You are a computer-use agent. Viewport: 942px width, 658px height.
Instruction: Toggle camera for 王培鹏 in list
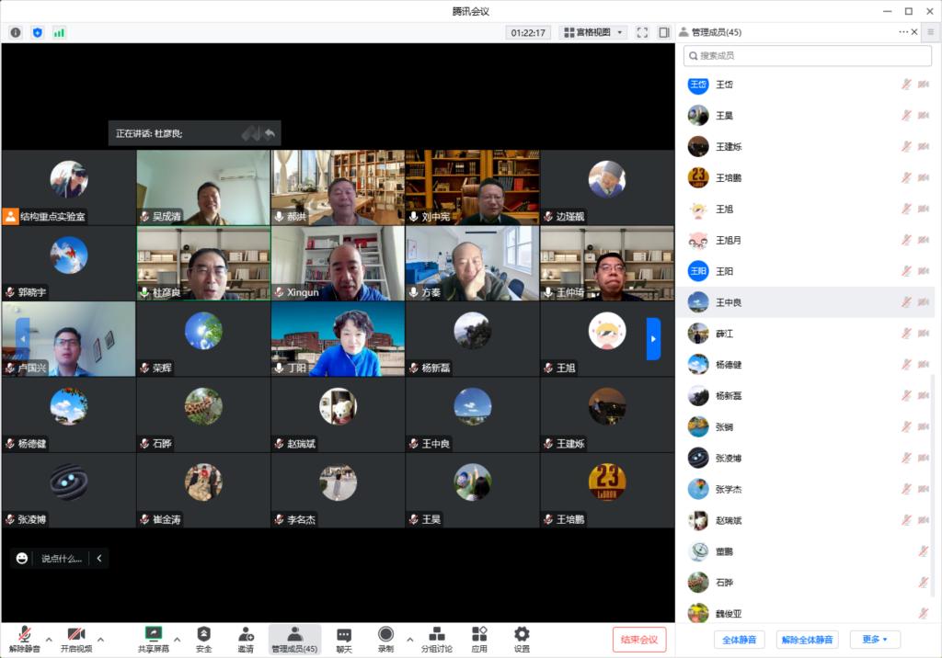[924, 177]
